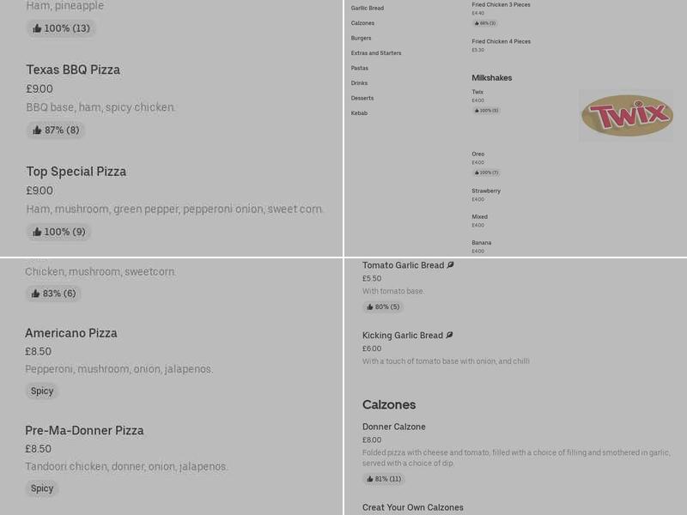
Task: Click the 100% (13) rating under Ham, pineapple
Action: 60,28
